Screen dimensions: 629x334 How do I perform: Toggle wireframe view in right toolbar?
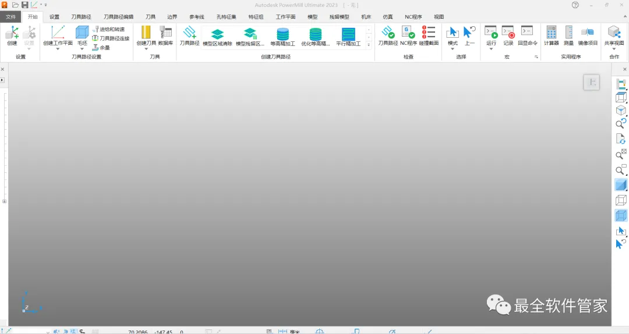621,200
